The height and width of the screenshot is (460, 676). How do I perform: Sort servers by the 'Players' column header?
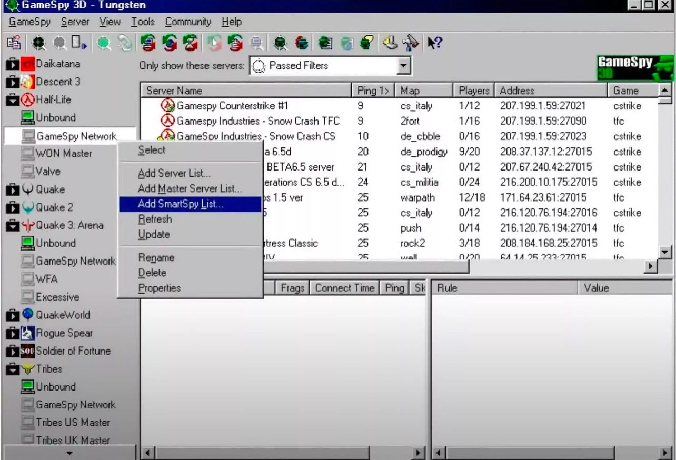[x=474, y=91]
